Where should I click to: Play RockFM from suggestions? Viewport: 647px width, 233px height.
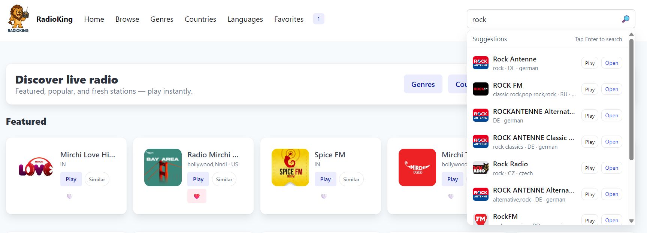coord(590,220)
